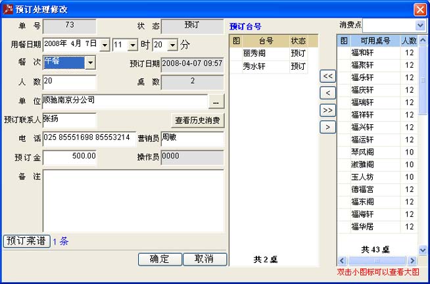430x284 pixels.
Task: Click the single > move-right button
Action: coord(327,127)
